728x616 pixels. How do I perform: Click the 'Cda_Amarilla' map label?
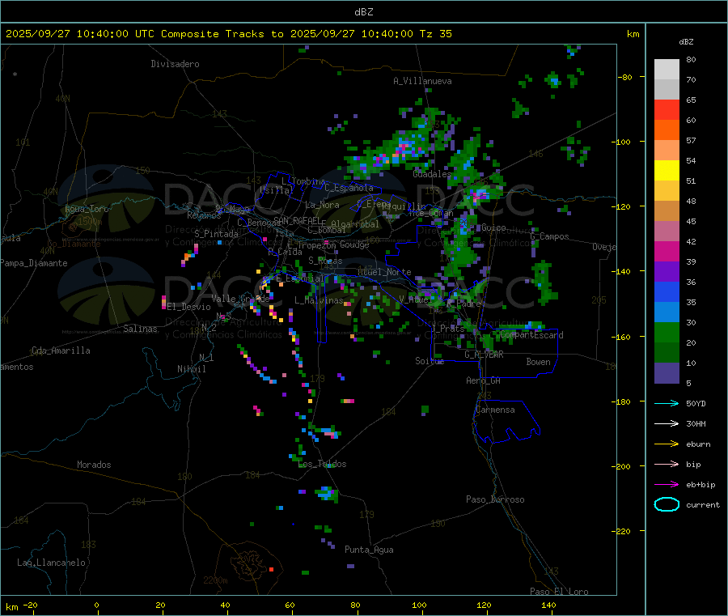(x=61, y=350)
